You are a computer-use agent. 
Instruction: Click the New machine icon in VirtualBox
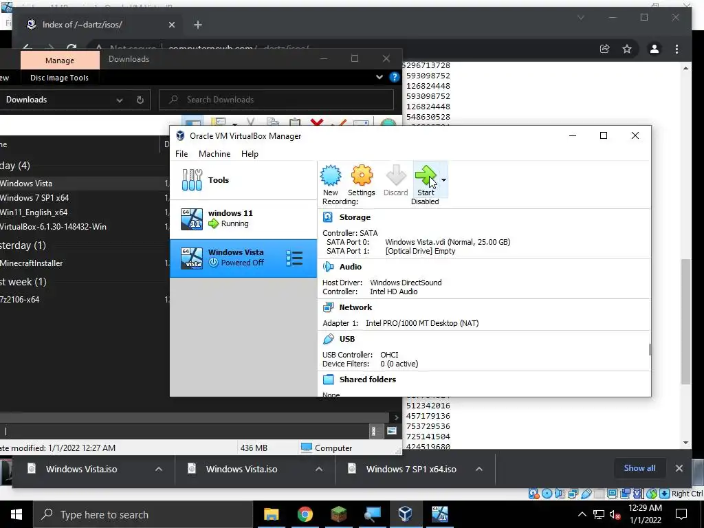tap(331, 175)
